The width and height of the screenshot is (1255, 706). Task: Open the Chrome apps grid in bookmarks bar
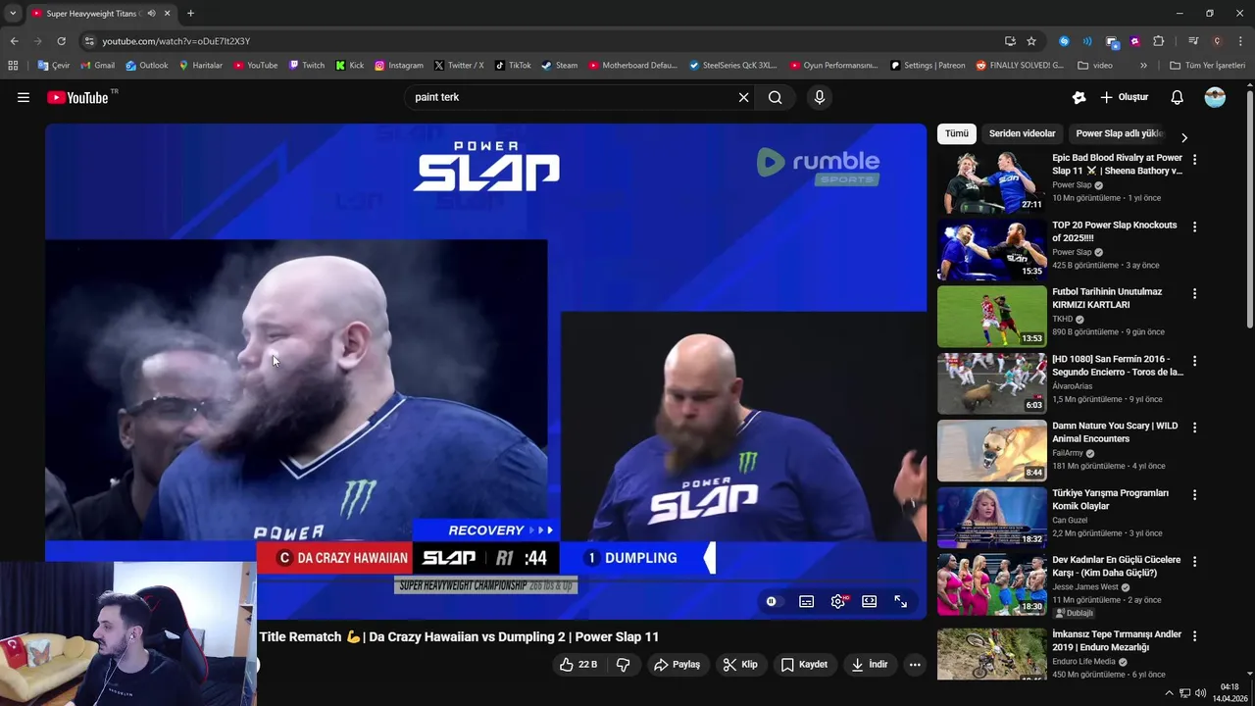coord(13,66)
